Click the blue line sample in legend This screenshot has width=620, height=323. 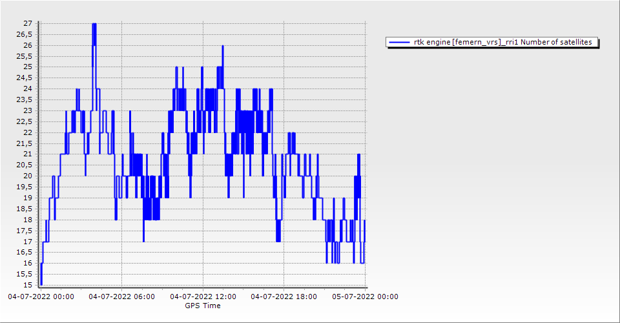click(x=399, y=43)
